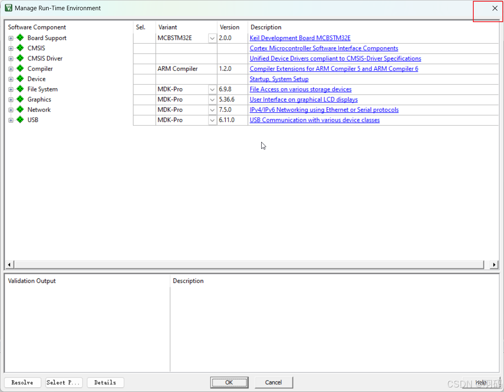Click the version 2.0.0 cell
The height and width of the screenshot is (392, 504).
233,38
